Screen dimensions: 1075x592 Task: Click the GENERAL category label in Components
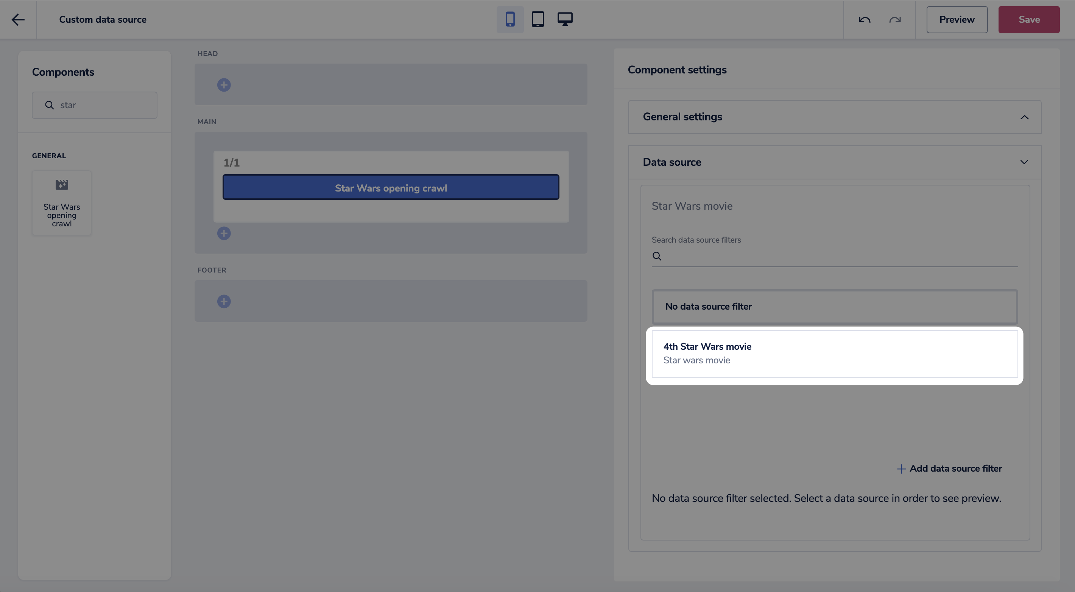(x=49, y=156)
